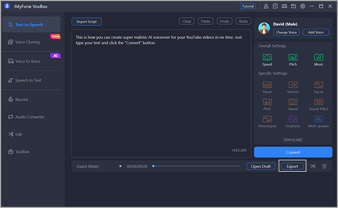The image size is (338, 208).
Task: Click the 00:00/00:08 time display
Action: coord(137,167)
